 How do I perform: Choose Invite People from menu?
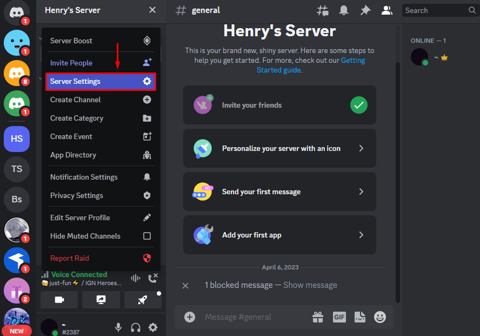(101, 63)
